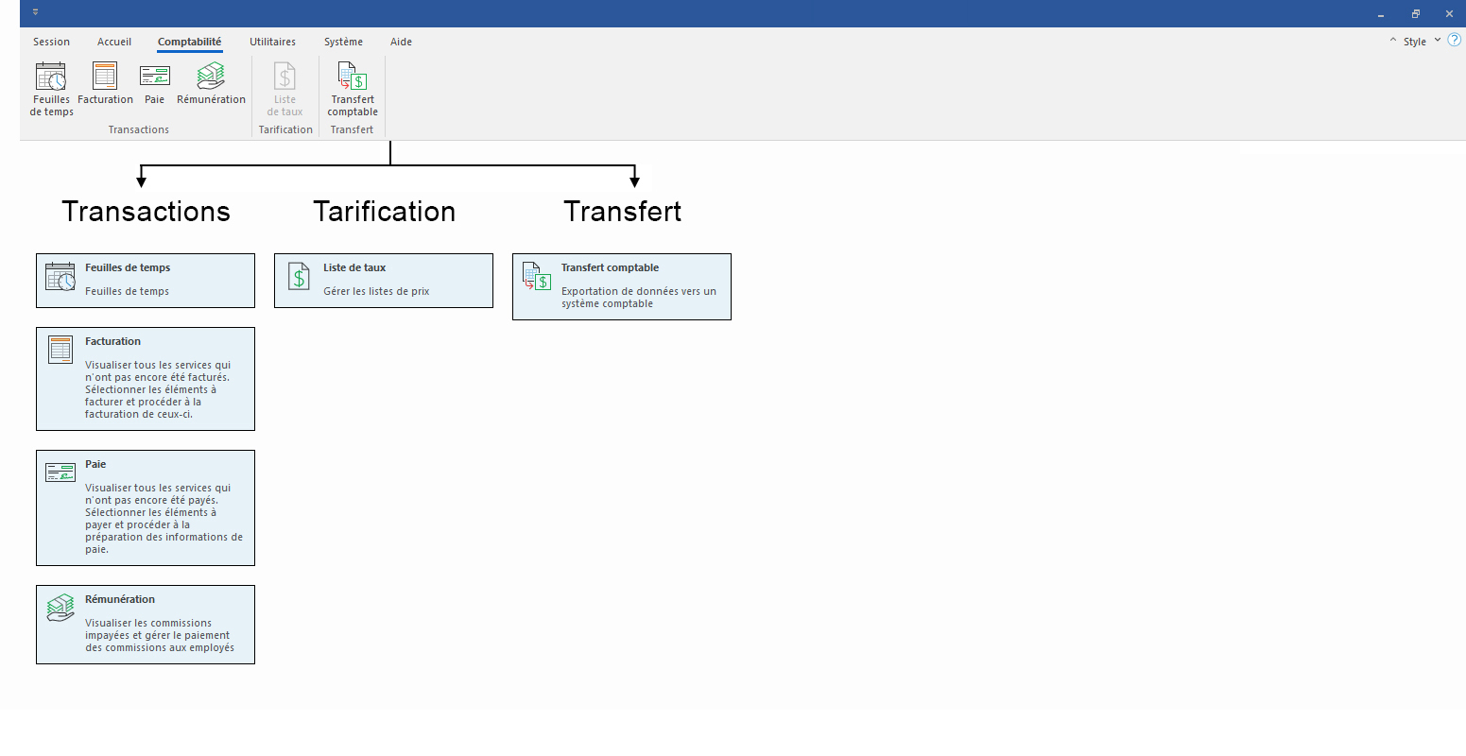This screenshot has width=1466, height=756.
Task: Collapse the ribbon with the caret arrow
Action: coord(1392,41)
